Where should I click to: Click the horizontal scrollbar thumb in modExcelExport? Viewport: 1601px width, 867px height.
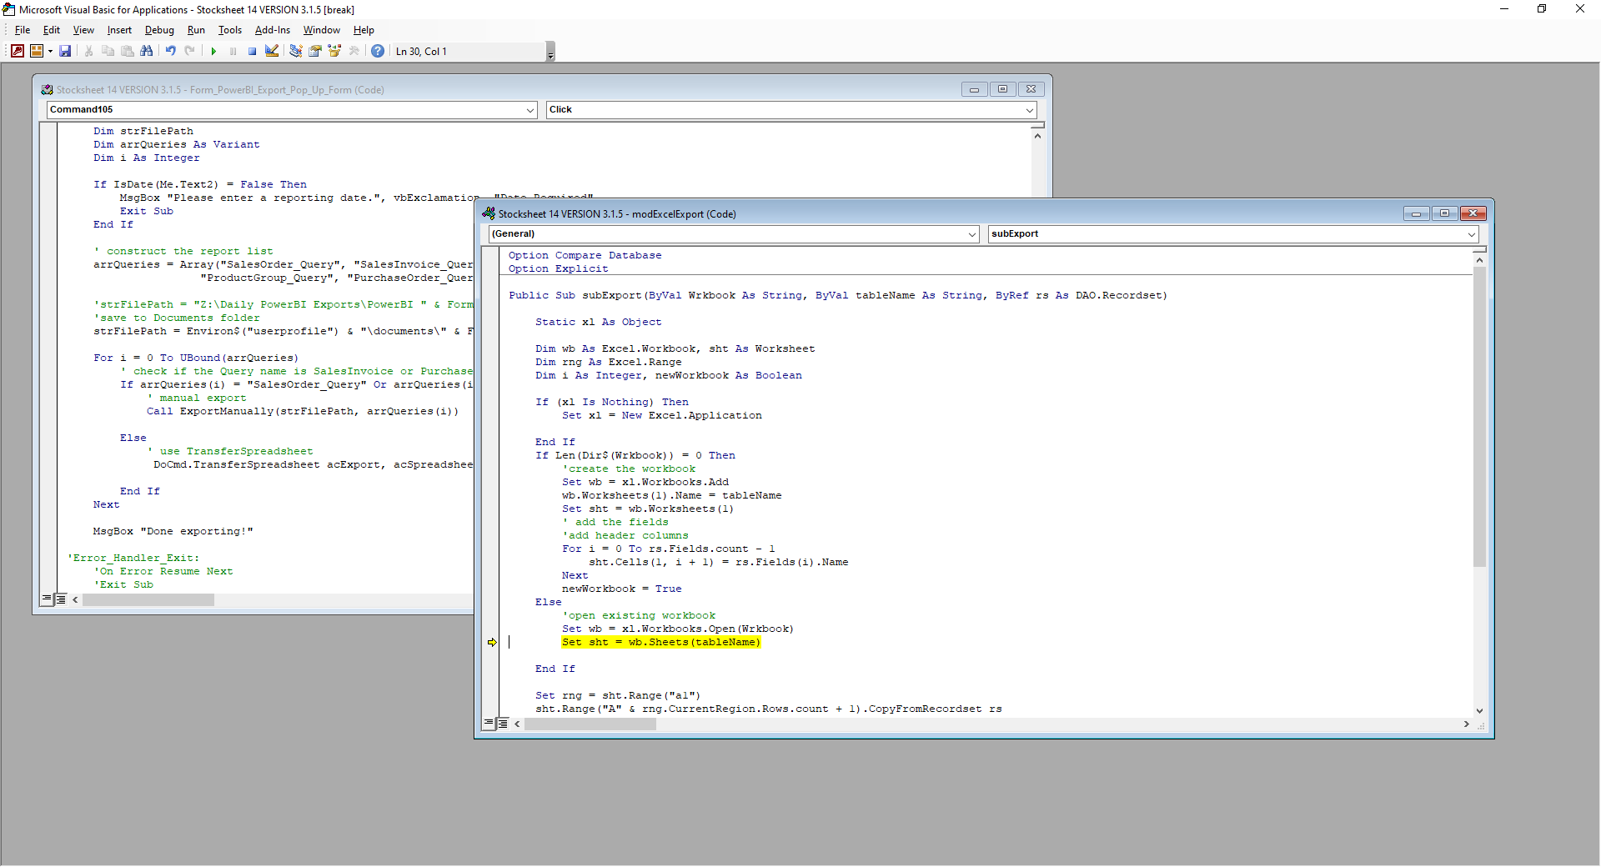click(x=590, y=724)
